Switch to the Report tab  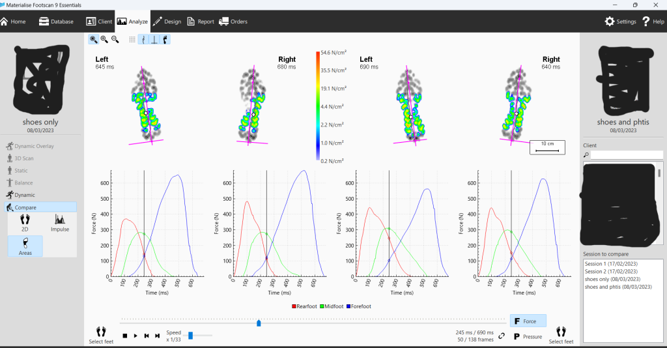coord(201,22)
